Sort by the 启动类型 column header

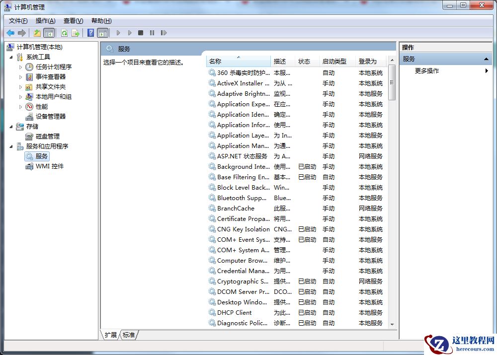point(337,62)
